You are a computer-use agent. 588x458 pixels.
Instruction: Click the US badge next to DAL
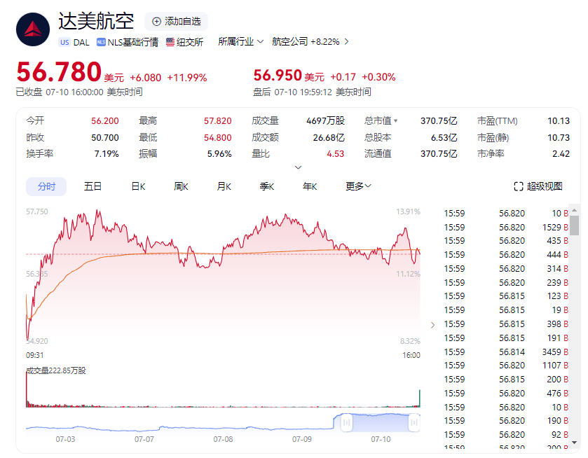tap(64, 42)
